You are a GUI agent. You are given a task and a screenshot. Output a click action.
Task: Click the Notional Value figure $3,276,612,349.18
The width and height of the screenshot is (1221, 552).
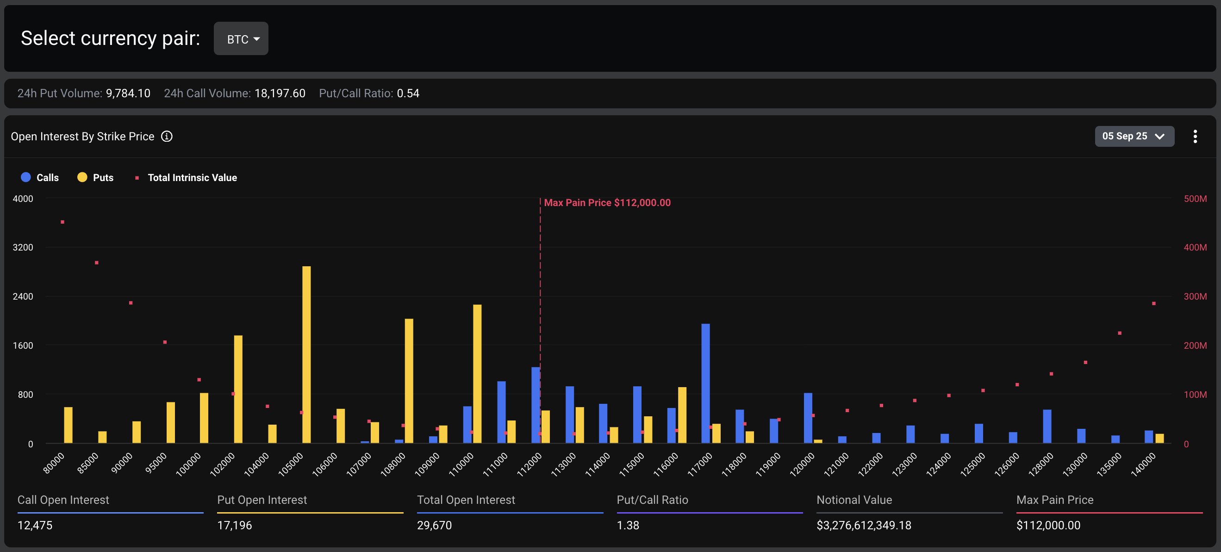click(864, 525)
